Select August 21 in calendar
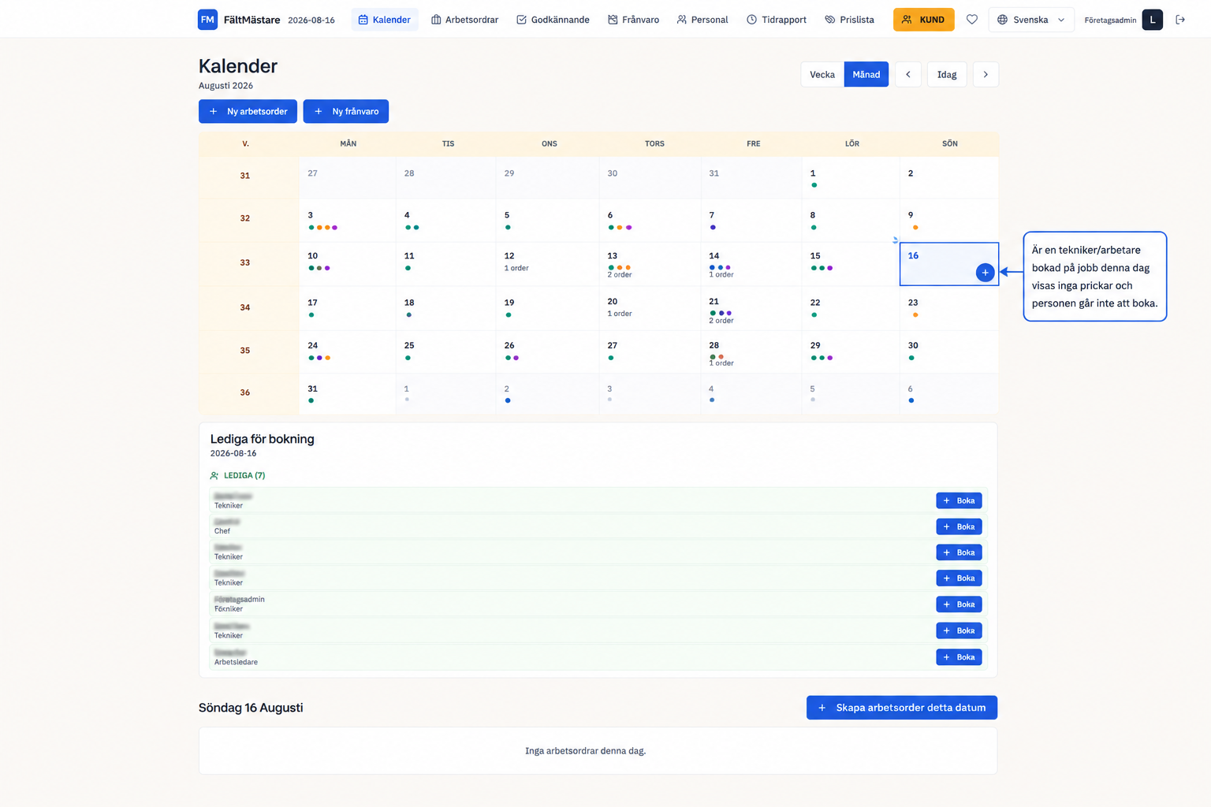1211x807 pixels. coord(751,308)
